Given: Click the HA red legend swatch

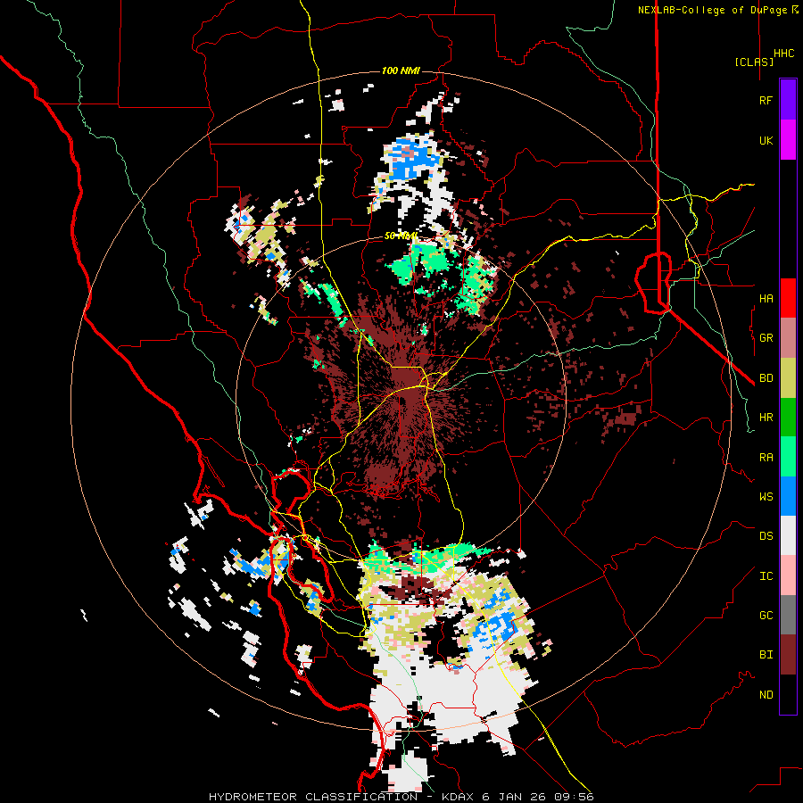Looking at the screenshot, I should pos(788,298).
